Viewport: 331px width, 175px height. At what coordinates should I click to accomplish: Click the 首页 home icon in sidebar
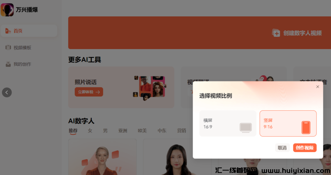click(x=8, y=31)
